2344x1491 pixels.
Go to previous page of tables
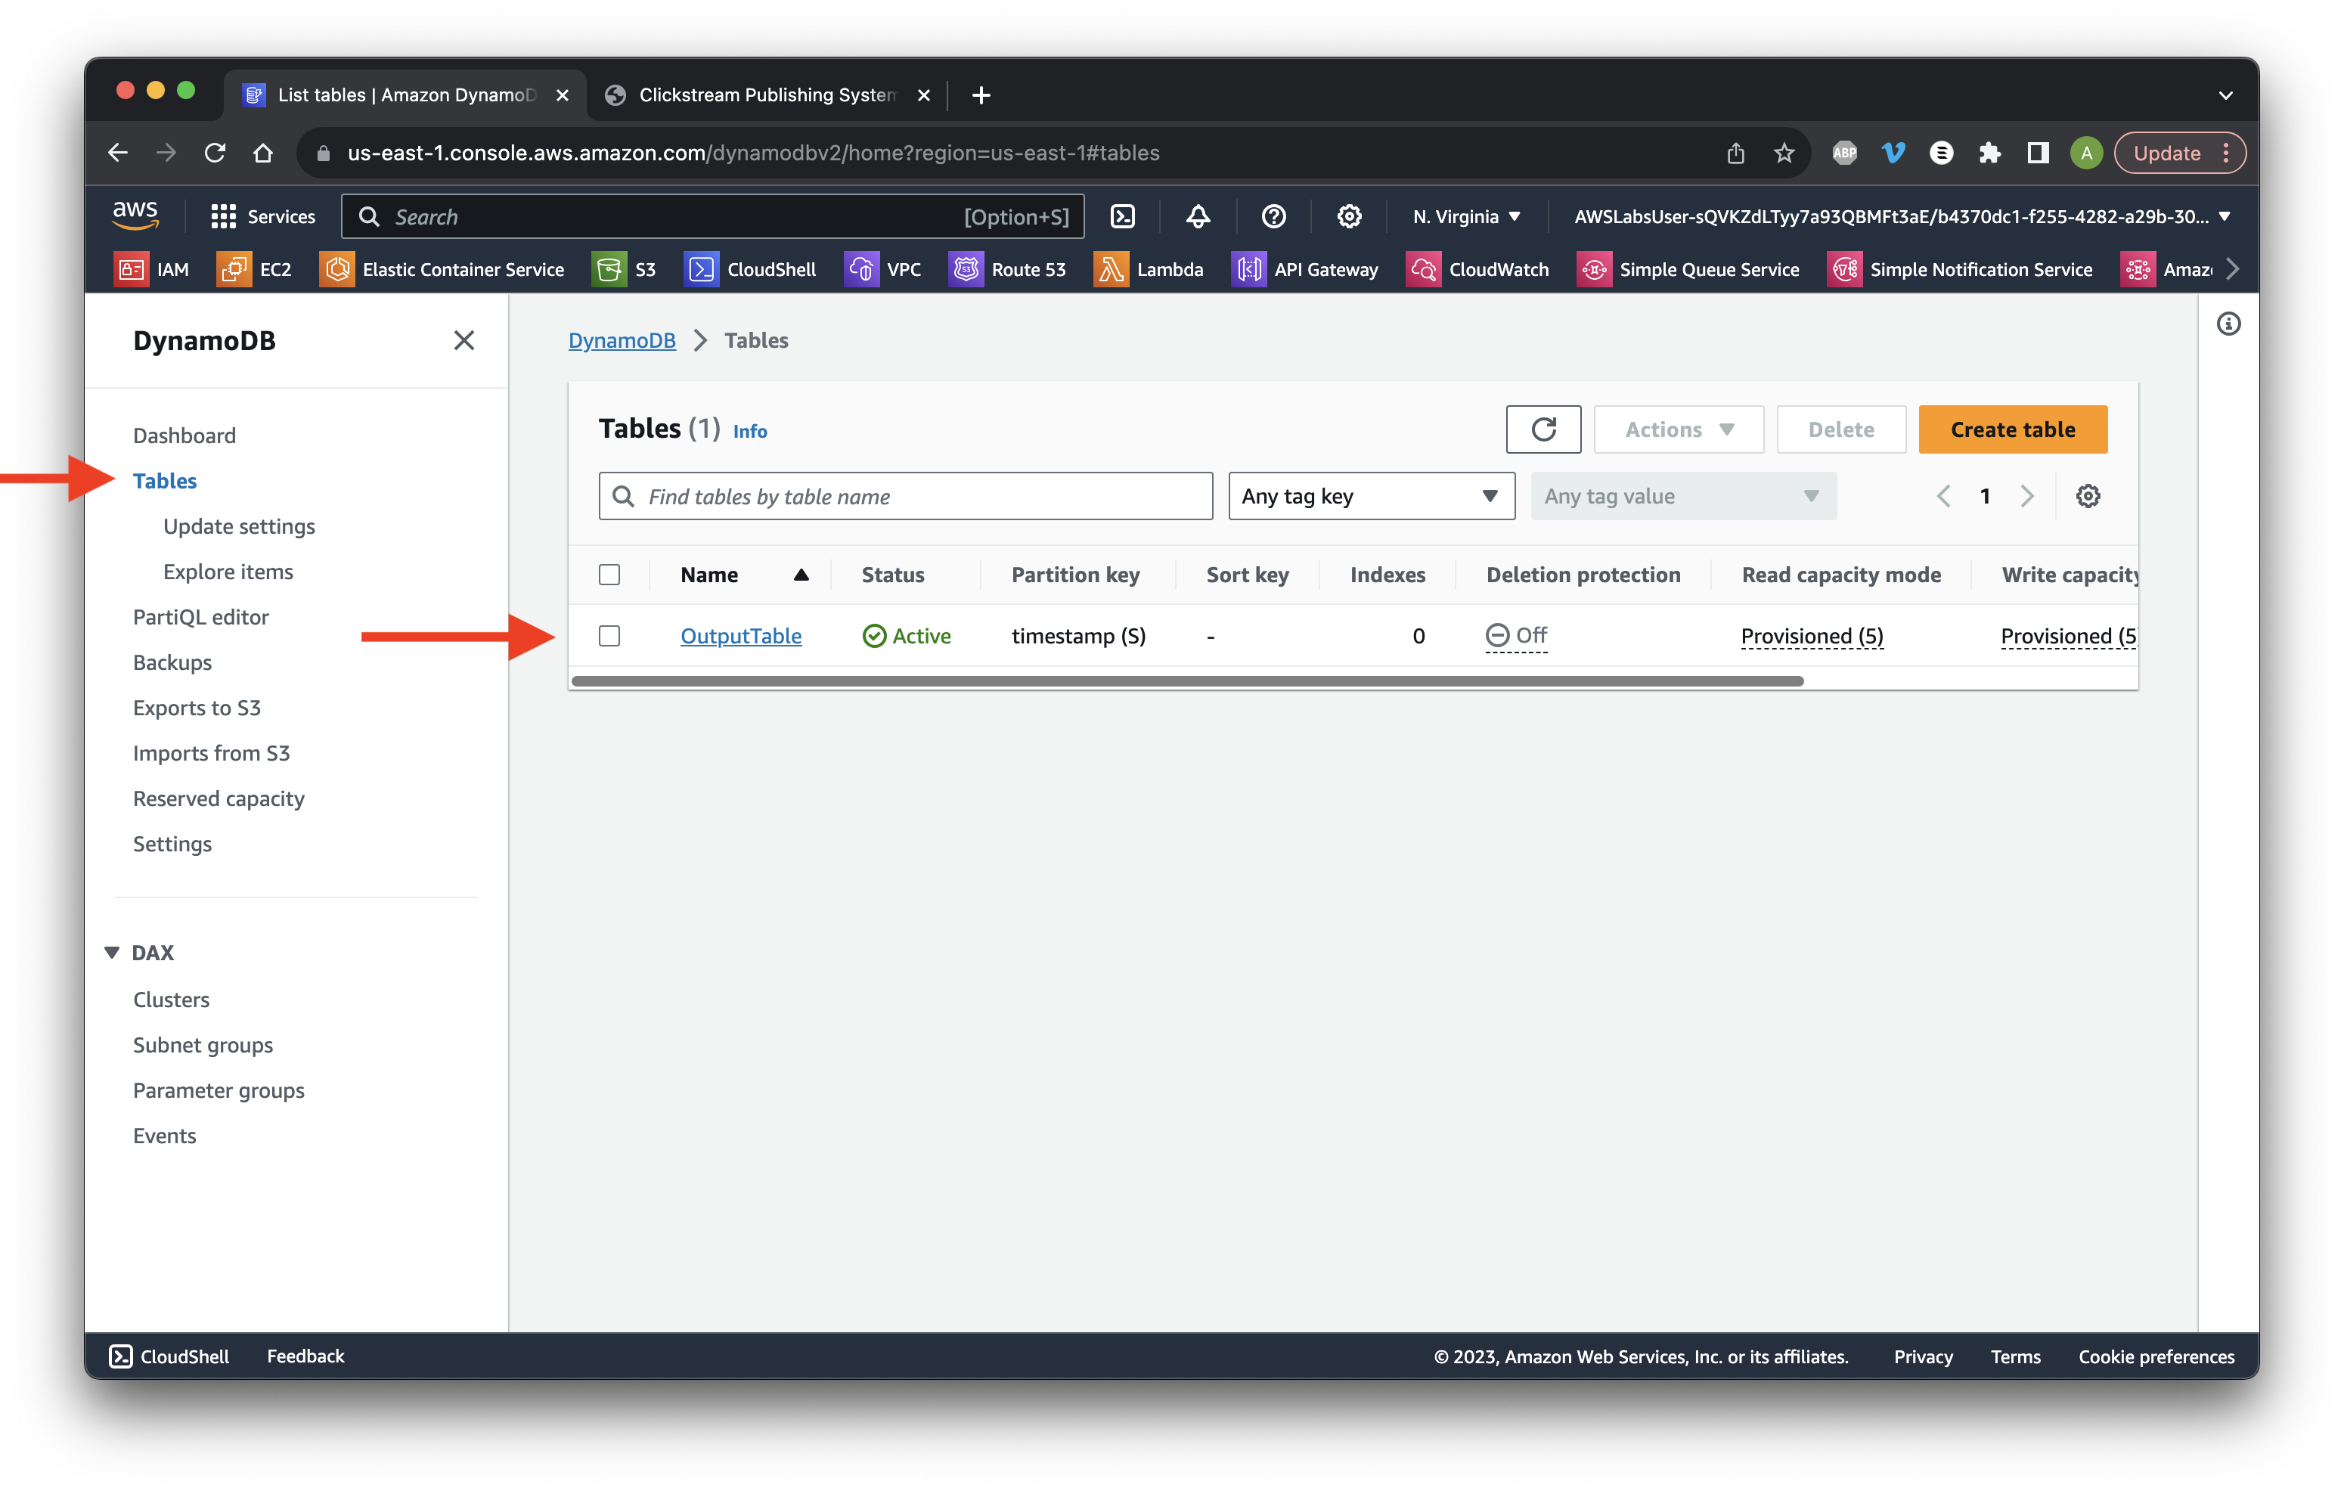[x=1943, y=496]
